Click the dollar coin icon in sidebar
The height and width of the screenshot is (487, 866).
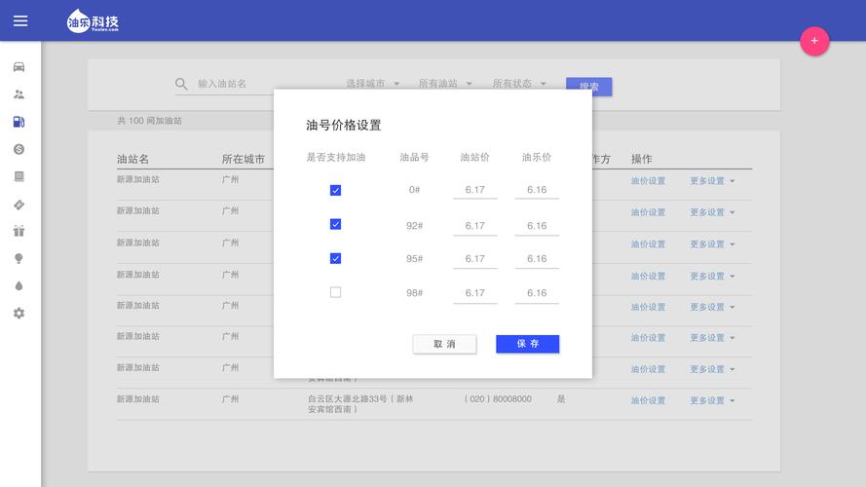click(19, 149)
